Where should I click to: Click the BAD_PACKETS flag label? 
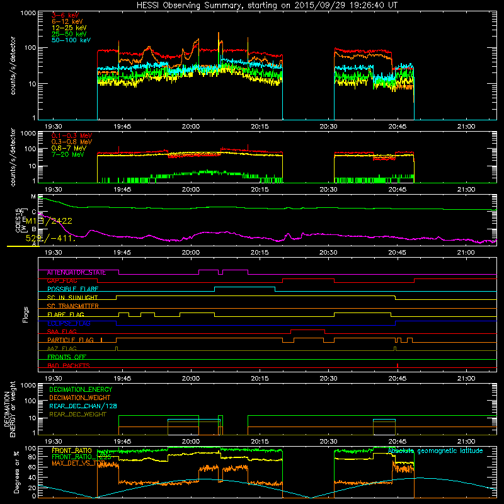tap(69, 365)
